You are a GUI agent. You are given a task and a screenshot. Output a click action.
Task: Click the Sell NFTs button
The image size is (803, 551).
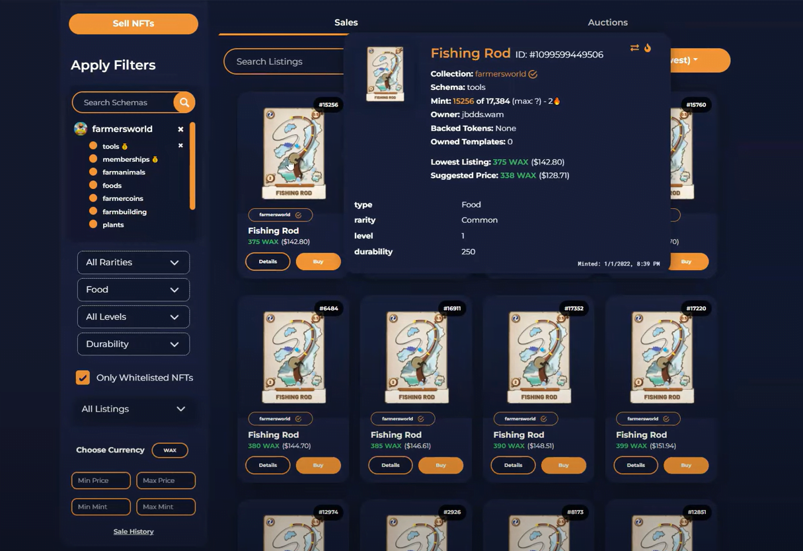click(x=134, y=24)
